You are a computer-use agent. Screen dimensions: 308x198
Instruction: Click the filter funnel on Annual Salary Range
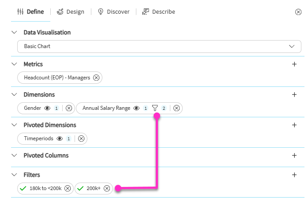(154, 108)
